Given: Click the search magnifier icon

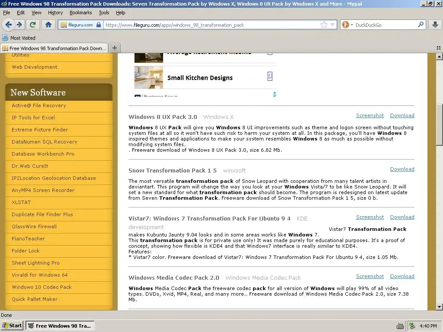Looking at the screenshot, I should coord(421,25).
